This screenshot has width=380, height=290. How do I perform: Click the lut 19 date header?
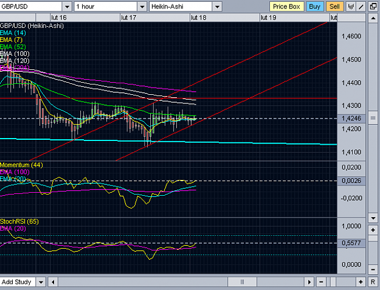pos(269,18)
